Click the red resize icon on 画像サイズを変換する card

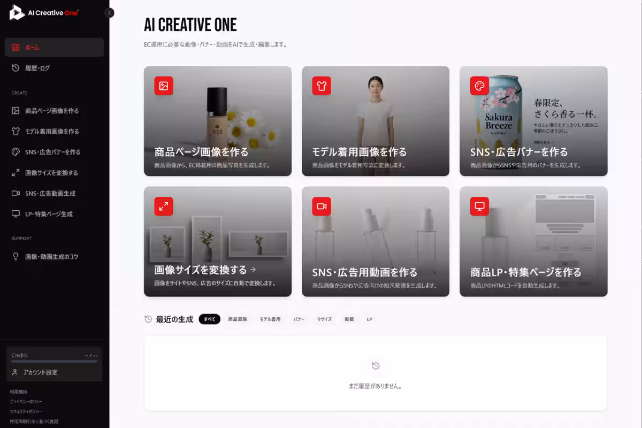click(164, 206)
